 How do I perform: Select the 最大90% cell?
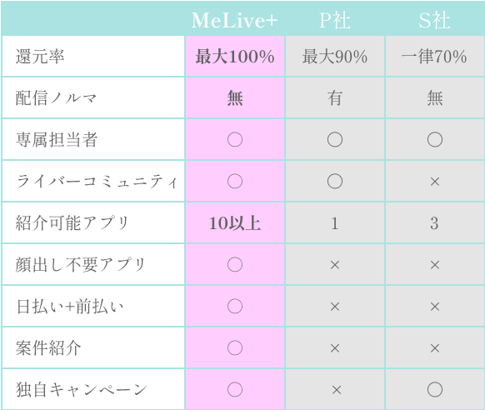(x=335, y=57)
